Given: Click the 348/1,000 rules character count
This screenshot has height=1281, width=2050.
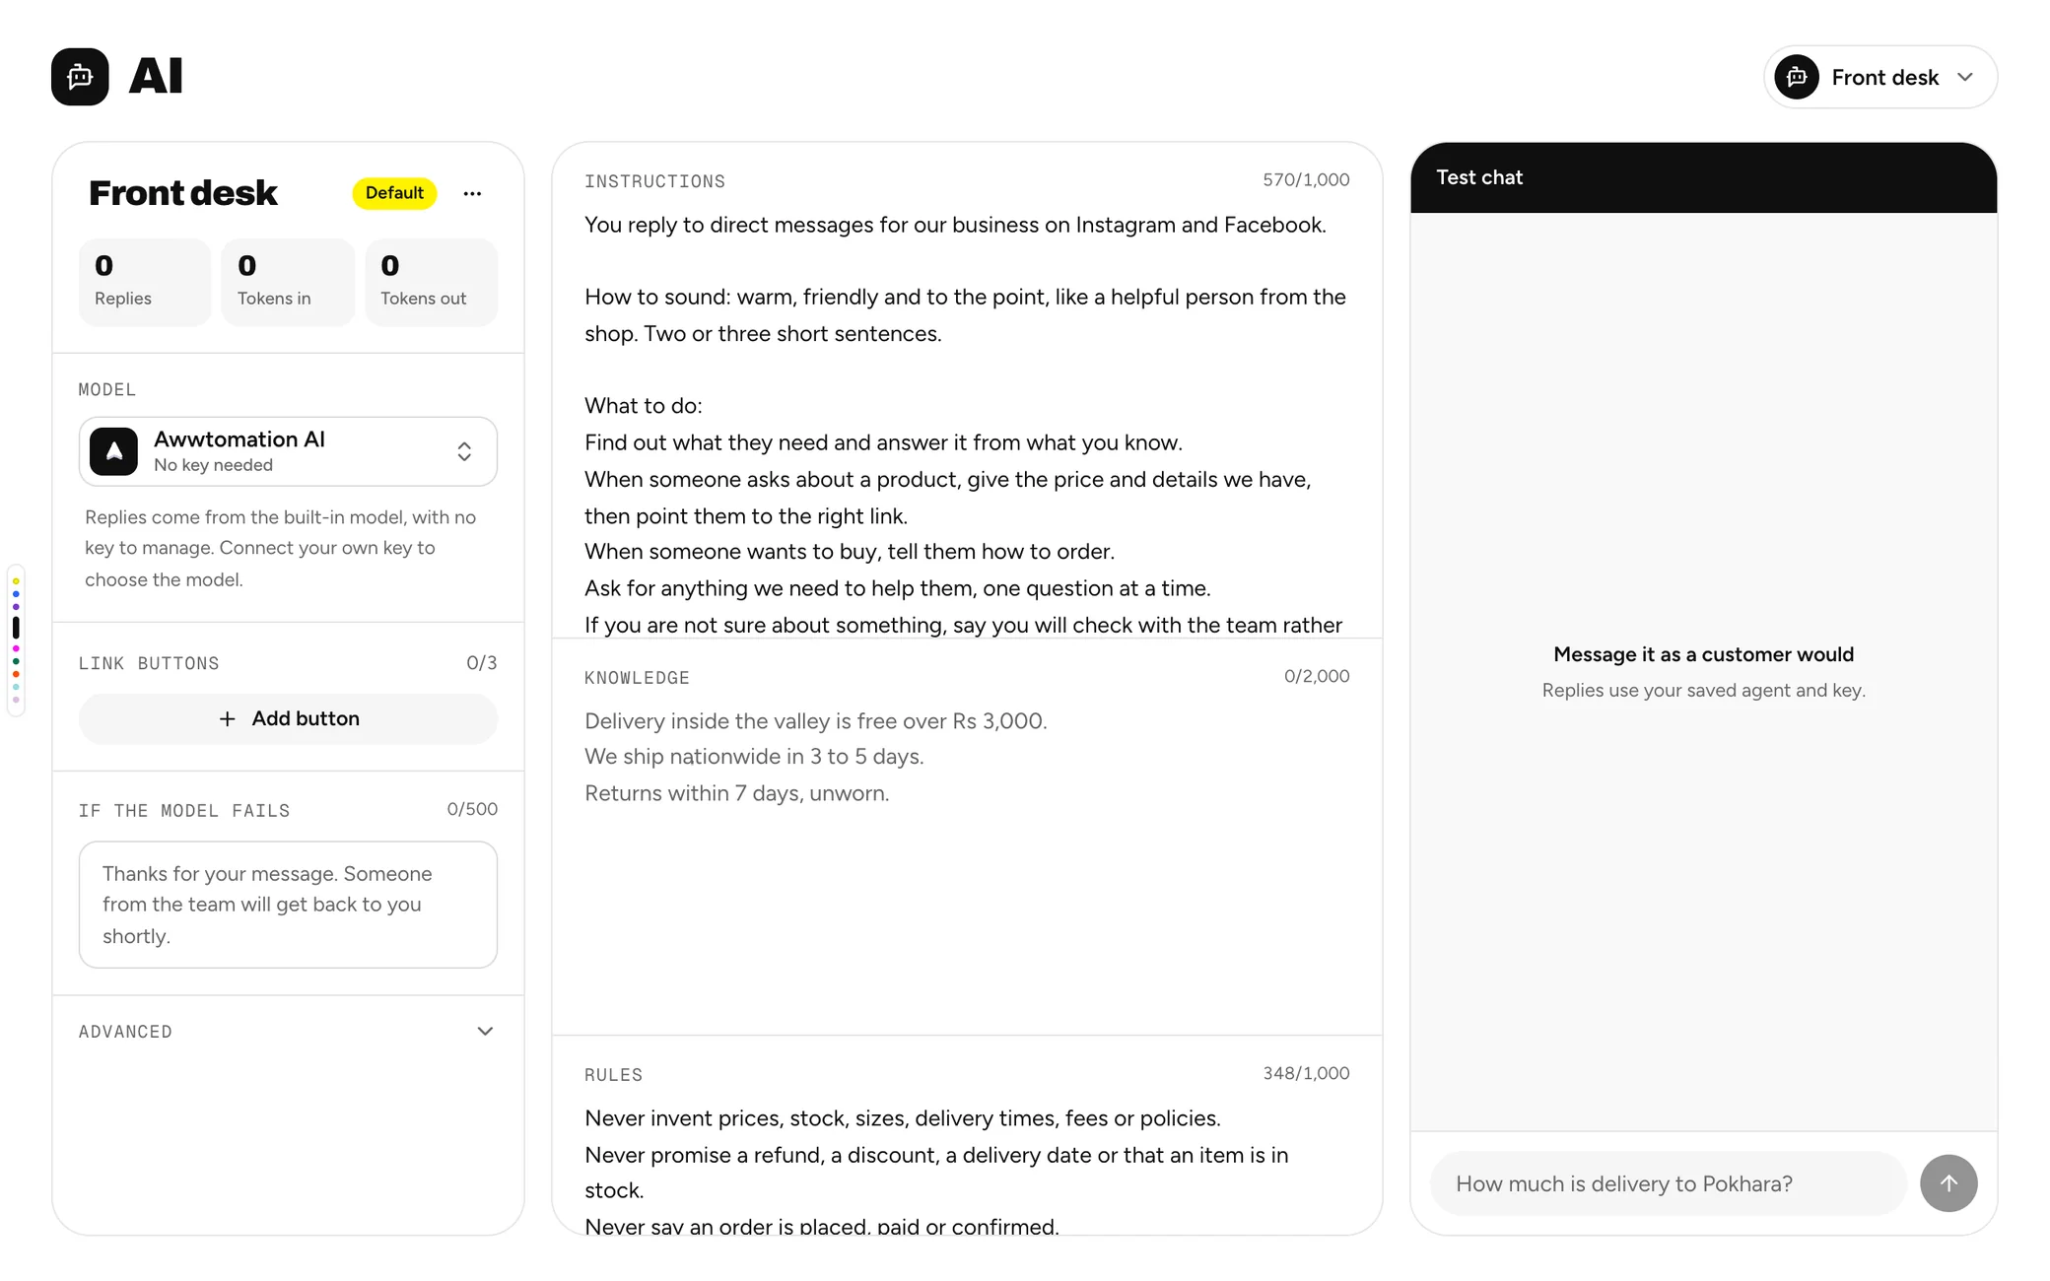Looking at the screenshot, I should tap(1306, 1073).
